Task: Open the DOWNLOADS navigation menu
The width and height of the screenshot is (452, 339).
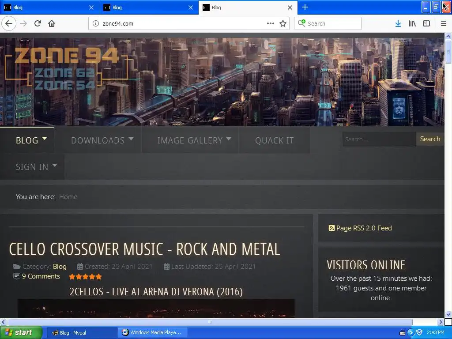Action: click(x=98, y=140)
